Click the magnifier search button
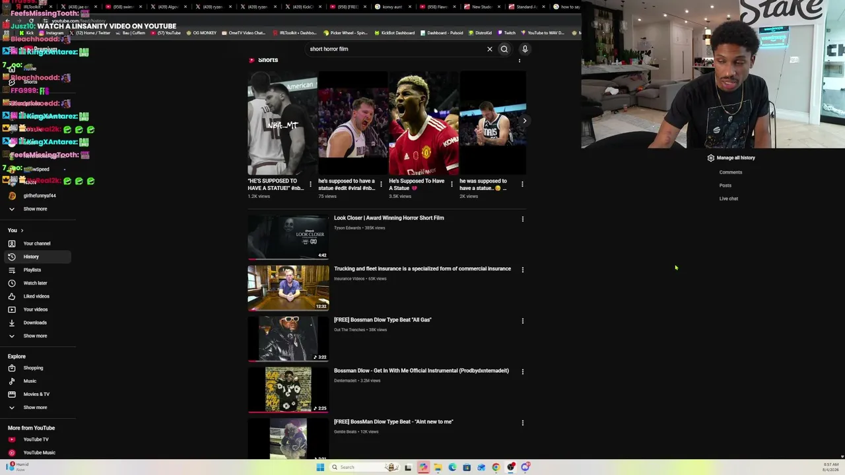The width and height of the screenshot is (845, 475). tap(504, 49)
